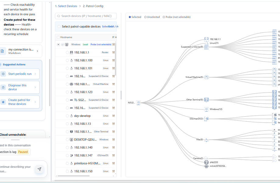Click the Other Terminal(5) question-mark node icon
The width and height of the screenshot is (280, 183).
tap(207, 100)
